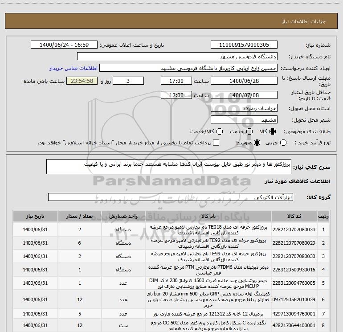343x332 pixels.
Task: Click the شرح کلی نیاز description box
Action: 169,167
